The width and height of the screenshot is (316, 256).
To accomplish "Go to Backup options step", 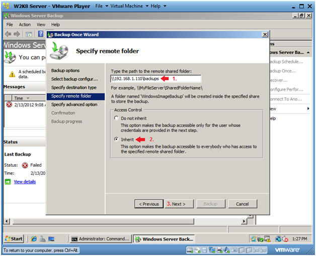I will point(65,71).
